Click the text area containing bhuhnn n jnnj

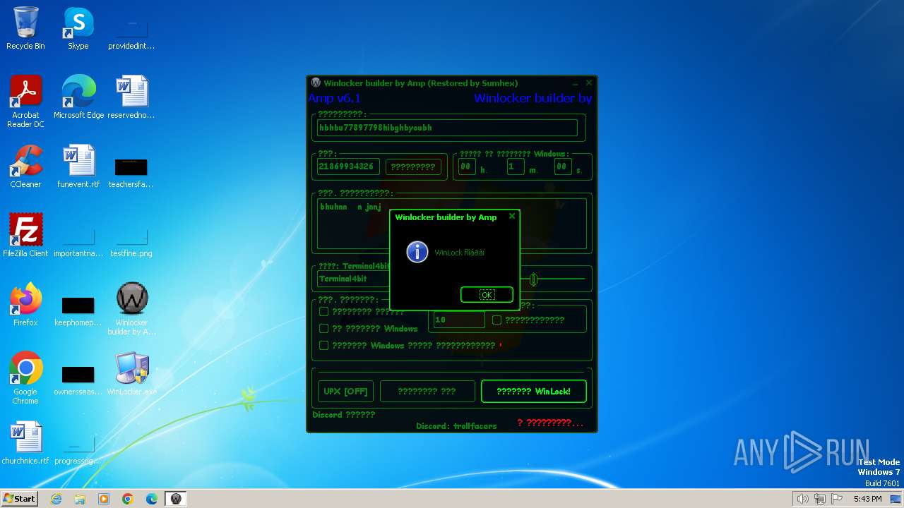tap(452, 224)
